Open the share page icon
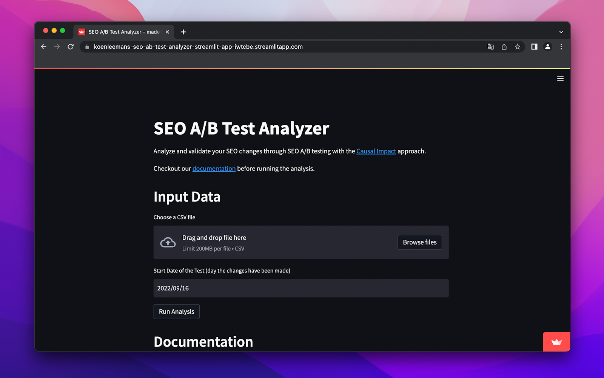Image resolution: width=604 pixels, height=378 pixels. coord(504,47)
